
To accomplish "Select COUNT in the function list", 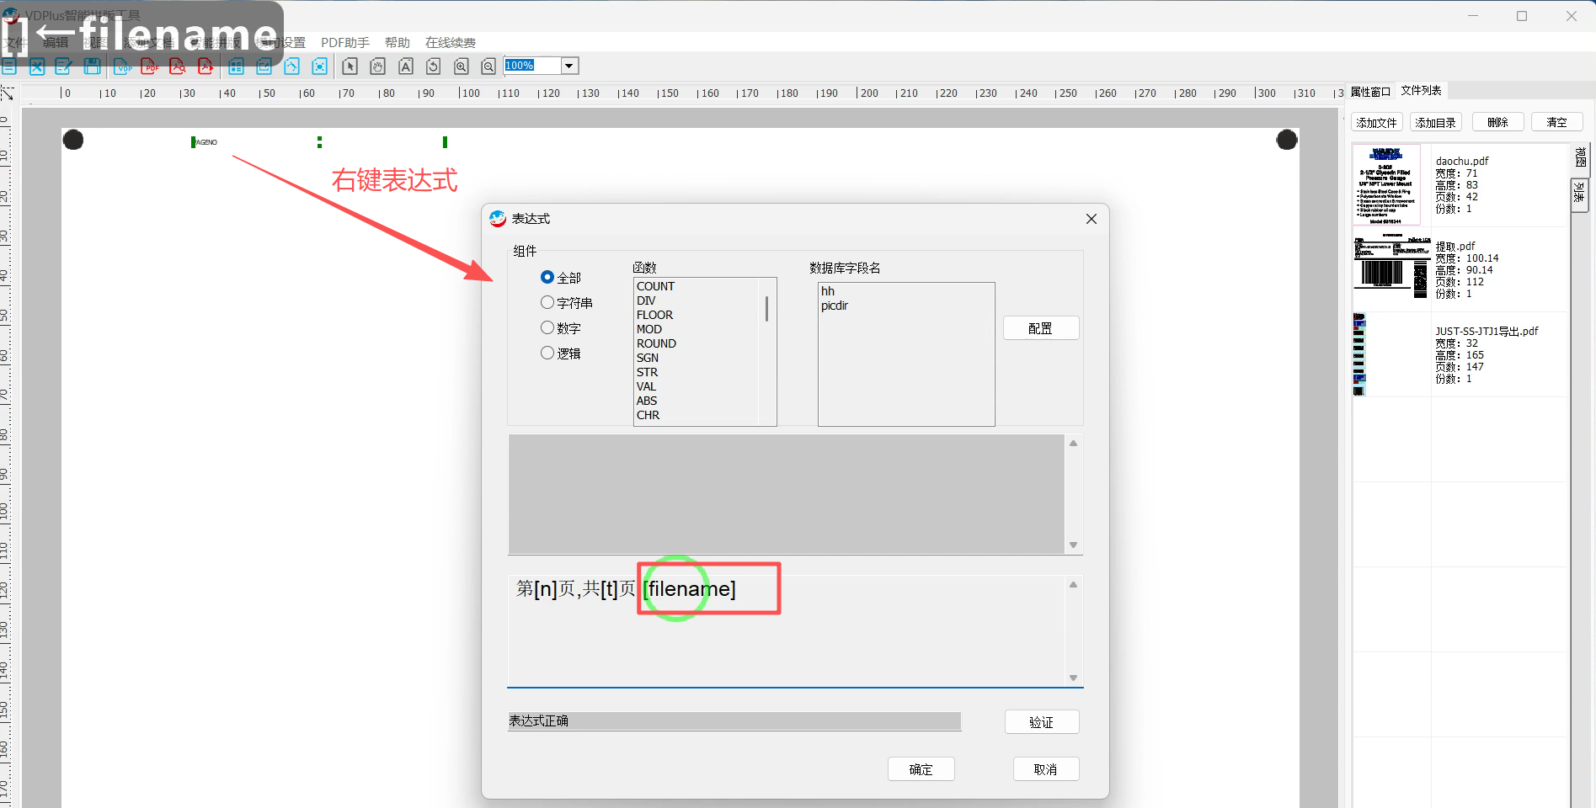I will (x=655, y=286).
